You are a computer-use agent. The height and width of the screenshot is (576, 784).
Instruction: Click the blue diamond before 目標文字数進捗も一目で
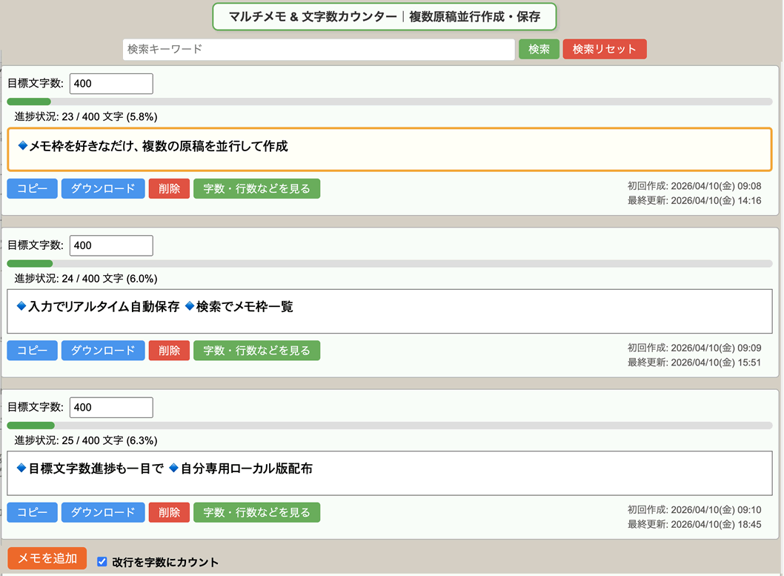(21, 468)
